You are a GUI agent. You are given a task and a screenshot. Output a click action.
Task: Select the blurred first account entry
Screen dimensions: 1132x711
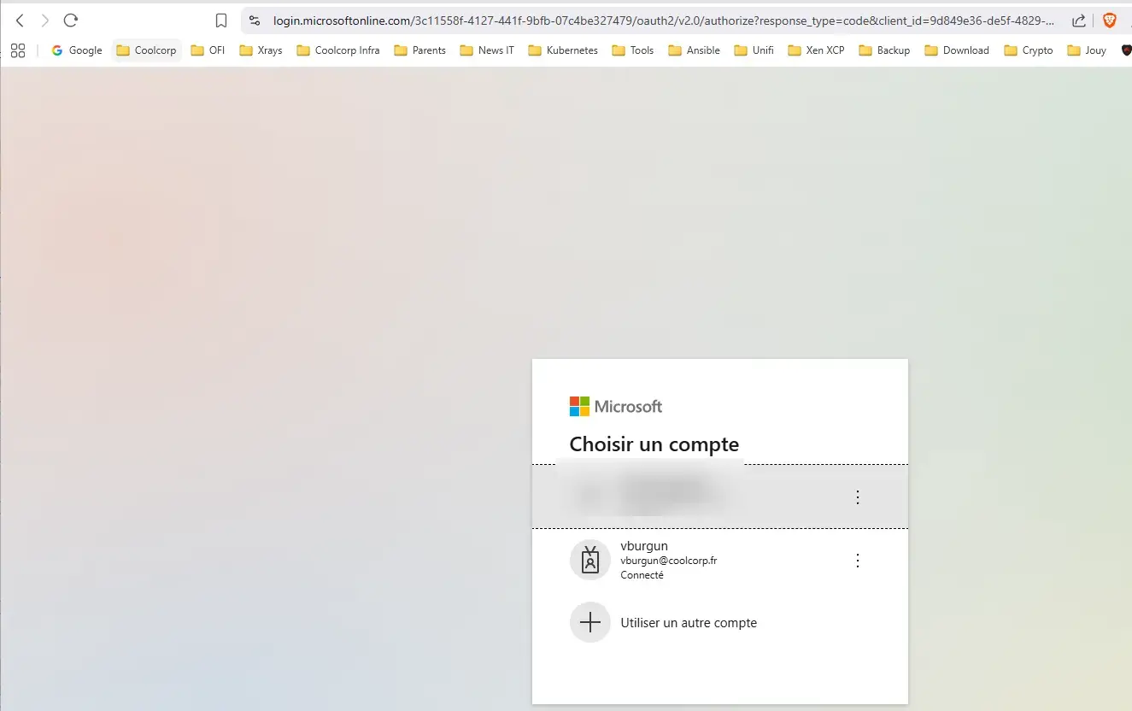666,497
